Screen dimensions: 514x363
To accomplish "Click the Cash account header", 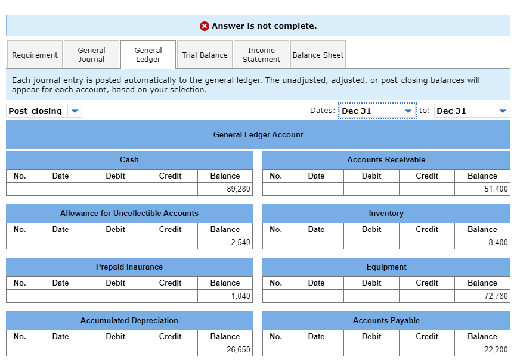I will click(129, 159).
